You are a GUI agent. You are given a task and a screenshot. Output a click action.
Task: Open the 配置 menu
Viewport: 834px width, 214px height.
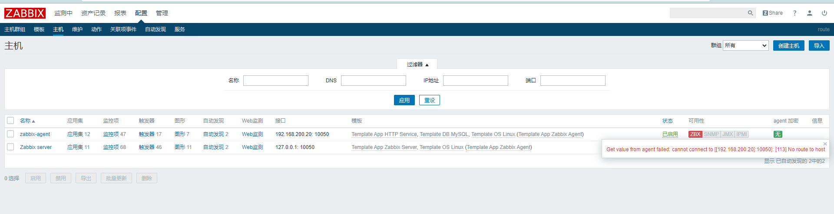click(141, 13)
